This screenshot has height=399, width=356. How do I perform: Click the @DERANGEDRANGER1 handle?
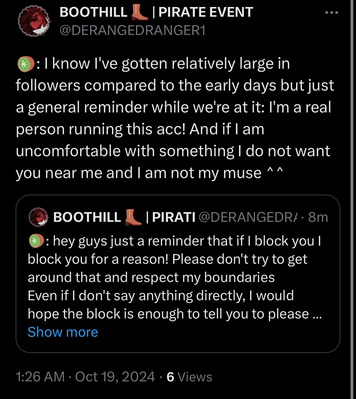coord(132,30)
